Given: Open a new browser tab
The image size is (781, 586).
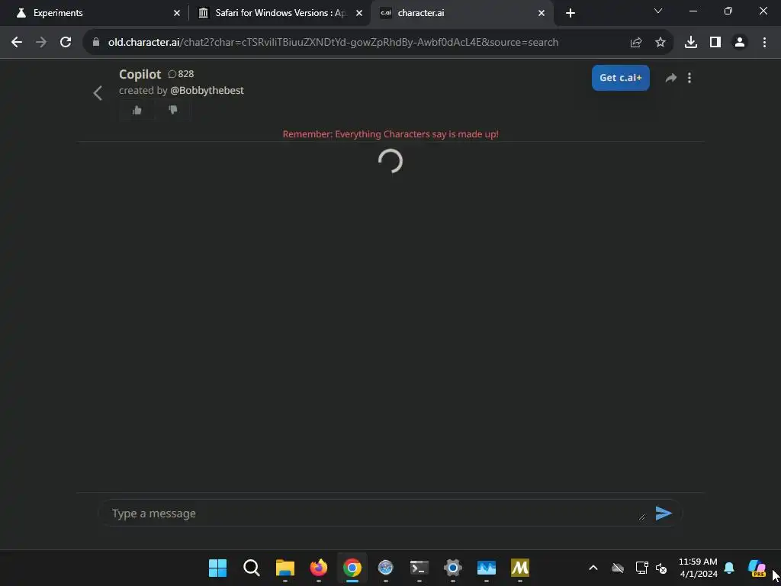Looking at the screenshot, I should pos(570,13).
